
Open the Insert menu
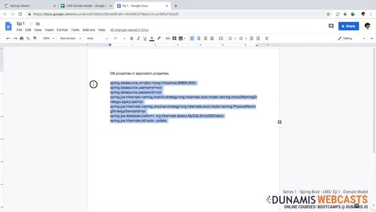[x=49, y=30]
